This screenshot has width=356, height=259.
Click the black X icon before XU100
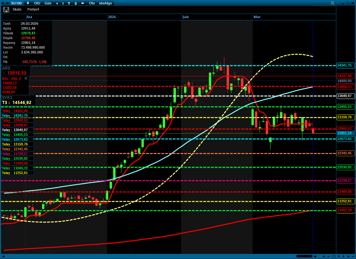3,3
